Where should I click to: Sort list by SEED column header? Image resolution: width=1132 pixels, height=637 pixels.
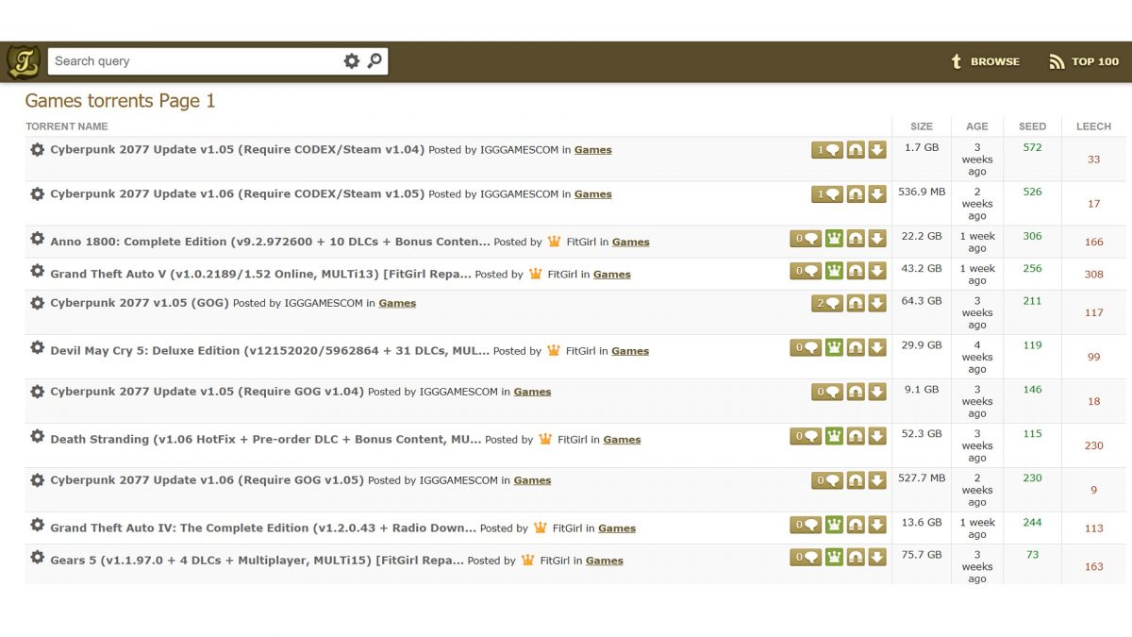1032,126
